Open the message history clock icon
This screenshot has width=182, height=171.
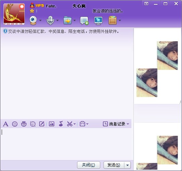click(105, 124)
